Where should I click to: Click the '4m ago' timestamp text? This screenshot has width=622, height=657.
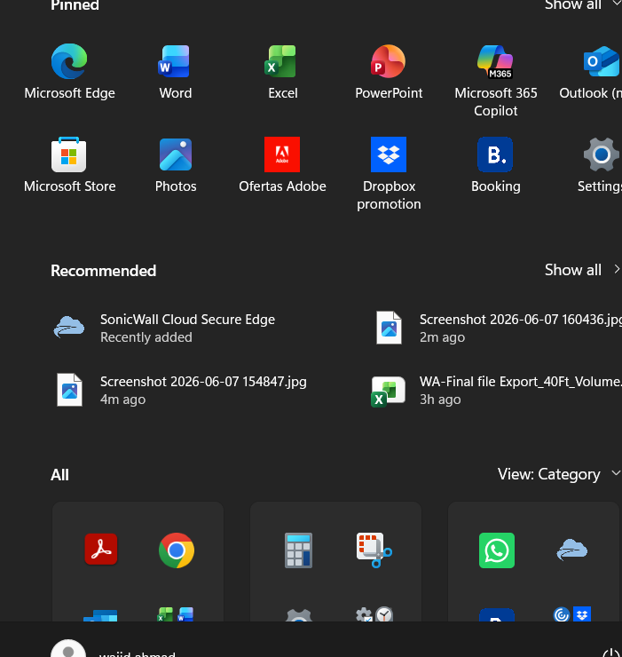tap(122, 400)
